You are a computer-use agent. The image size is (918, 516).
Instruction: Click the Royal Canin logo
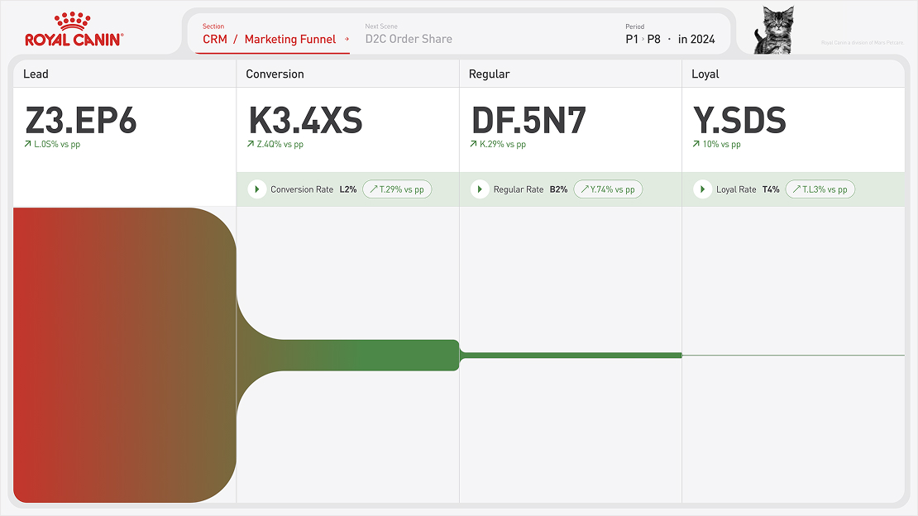coord(74,30)
